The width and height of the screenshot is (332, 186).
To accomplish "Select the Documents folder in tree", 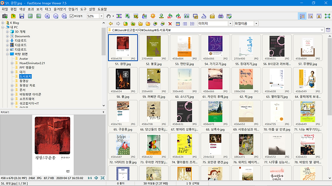I will [22, 36].
